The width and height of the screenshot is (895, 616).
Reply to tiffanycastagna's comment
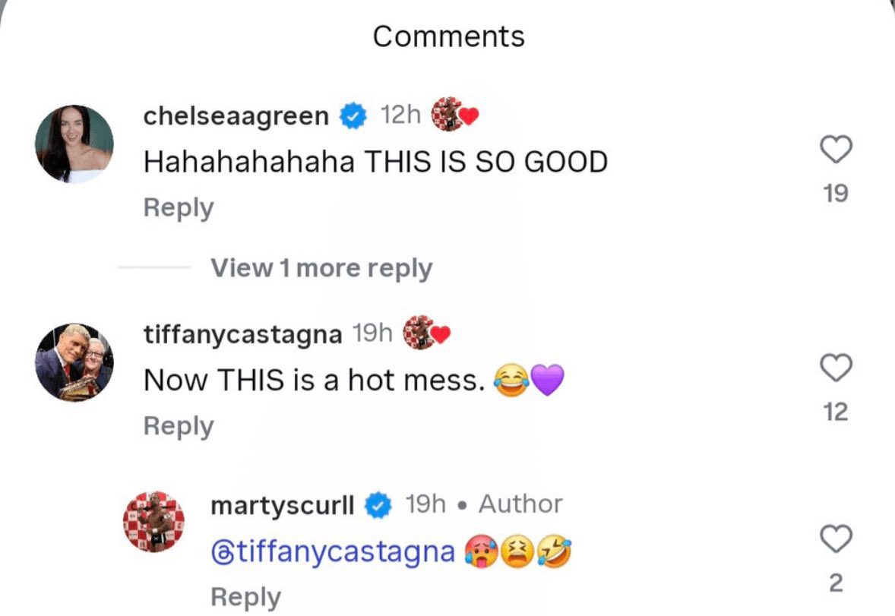179,426
